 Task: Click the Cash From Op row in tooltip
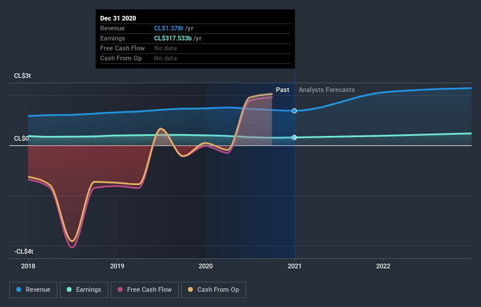(195, 58)
